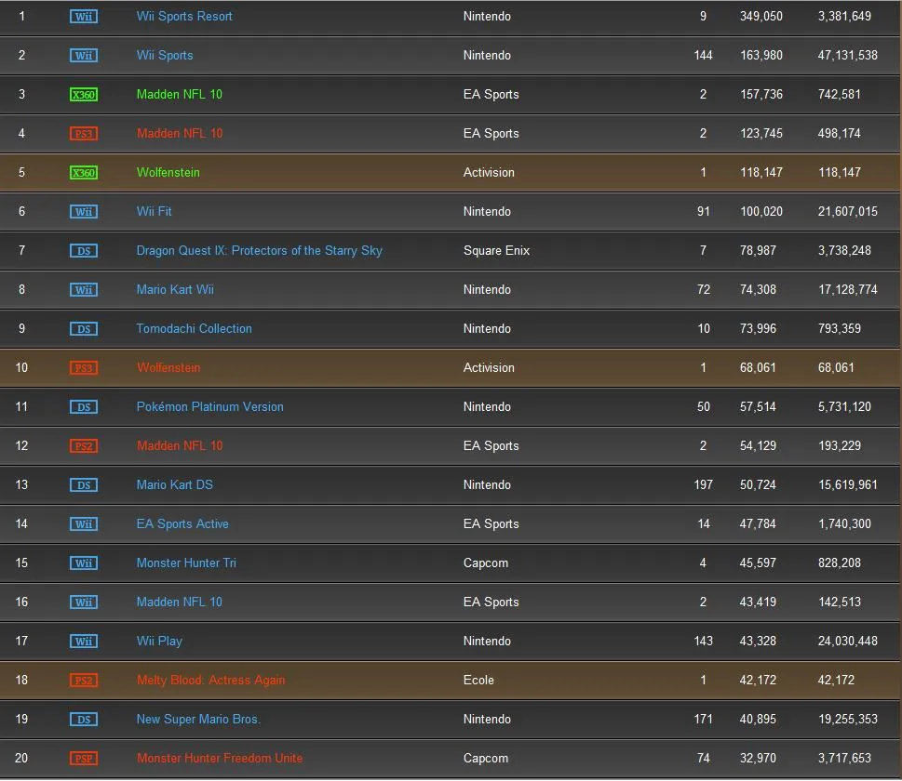Open the Monster Hunter Tri link
902x781 pixels.
pyautogui.click(x=186, y=563)
